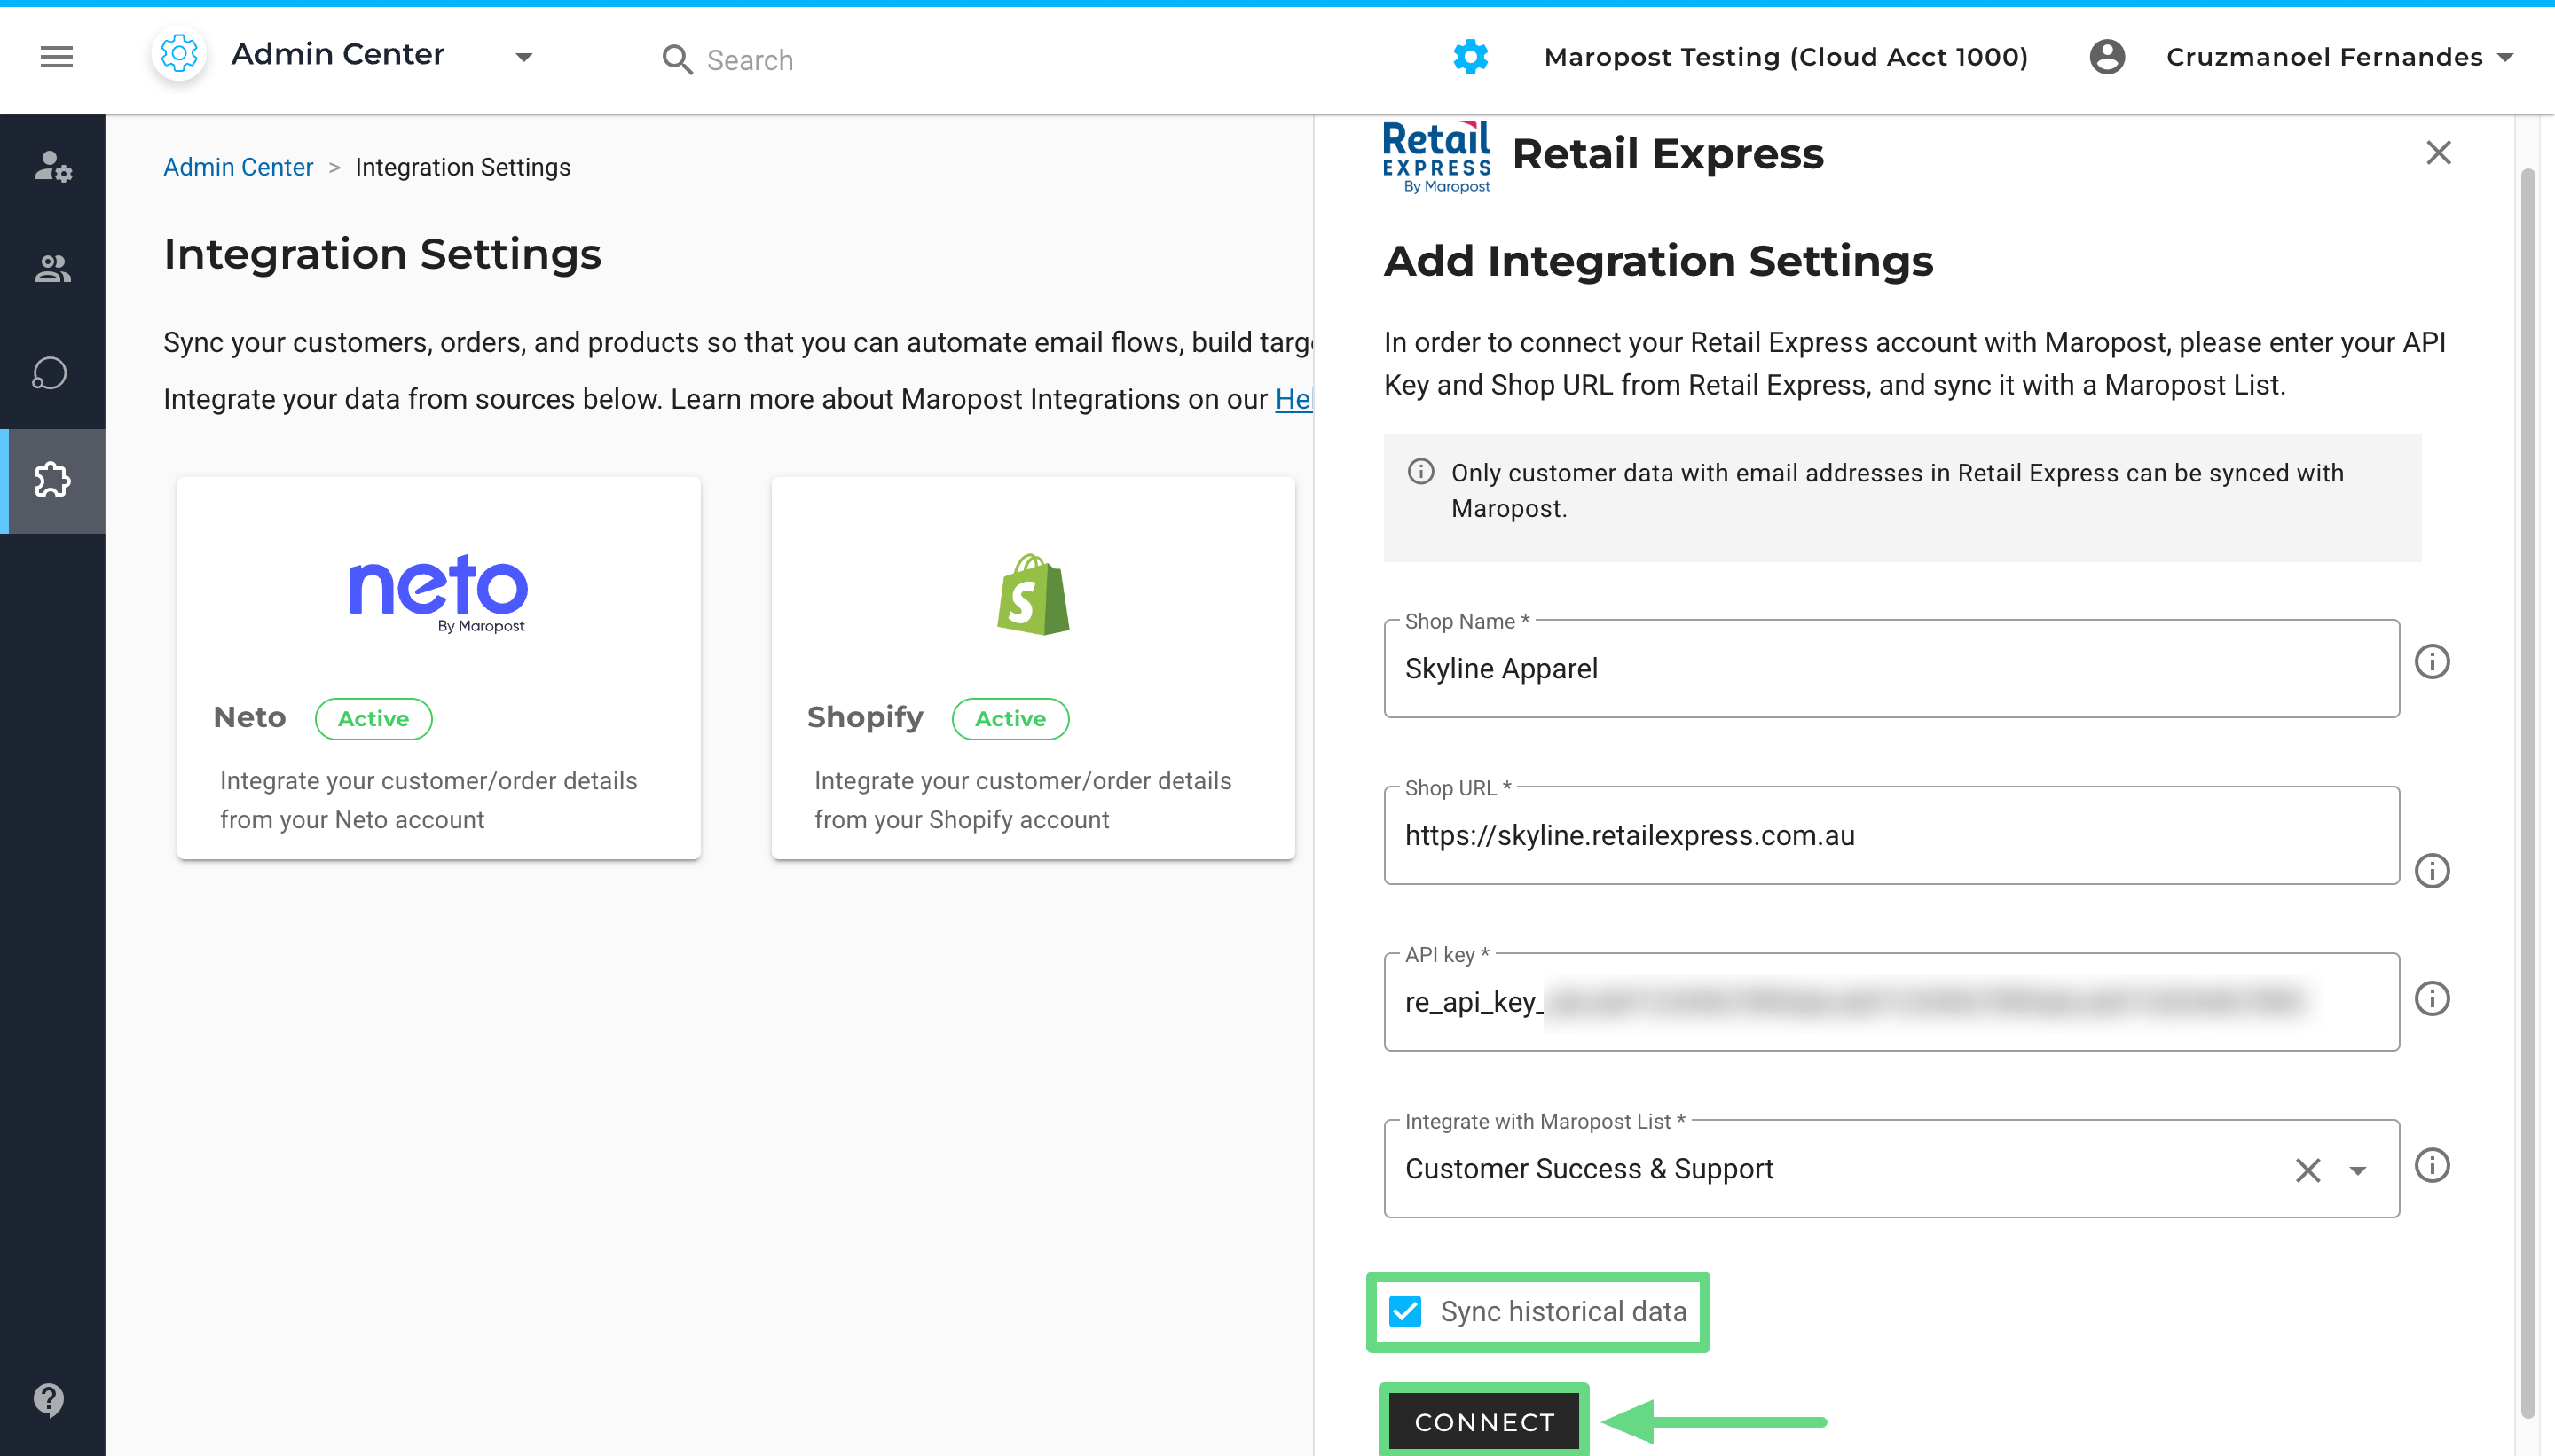2555x1456 pixels.
Task: Expand the Maropost List dropdown arrow
Action: pyautogui.click(x=2358, y=1170)
